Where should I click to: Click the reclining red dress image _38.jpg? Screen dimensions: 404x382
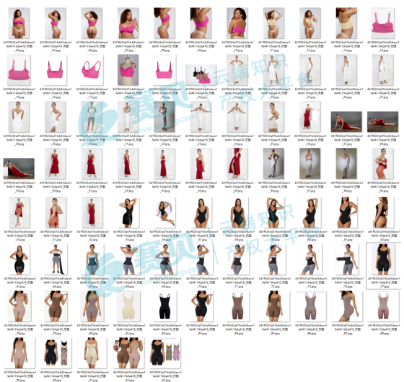[382, 122]
